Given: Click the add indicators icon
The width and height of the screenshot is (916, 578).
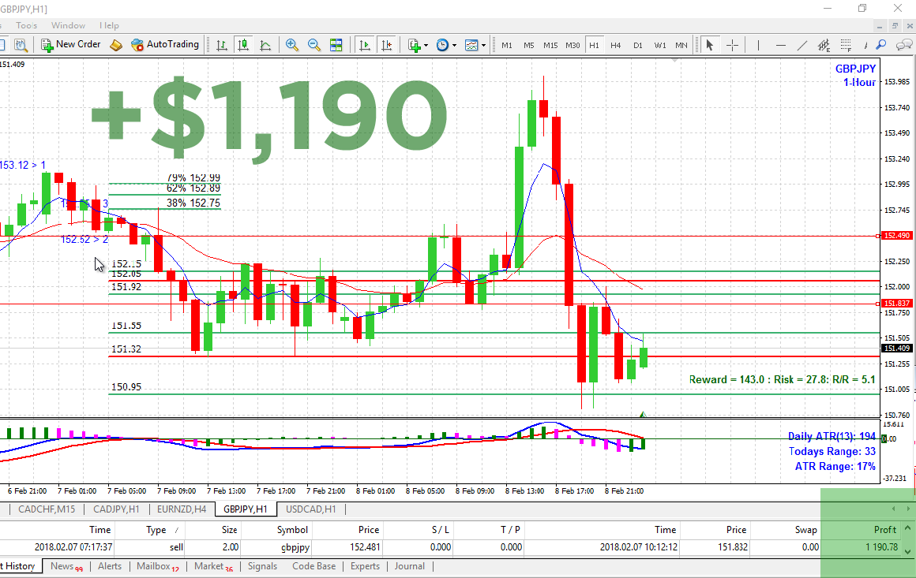Looking at the screenshot, I should coord(415,45).
